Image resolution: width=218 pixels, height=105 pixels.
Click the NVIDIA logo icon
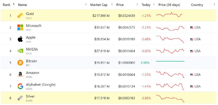[20, 51]
